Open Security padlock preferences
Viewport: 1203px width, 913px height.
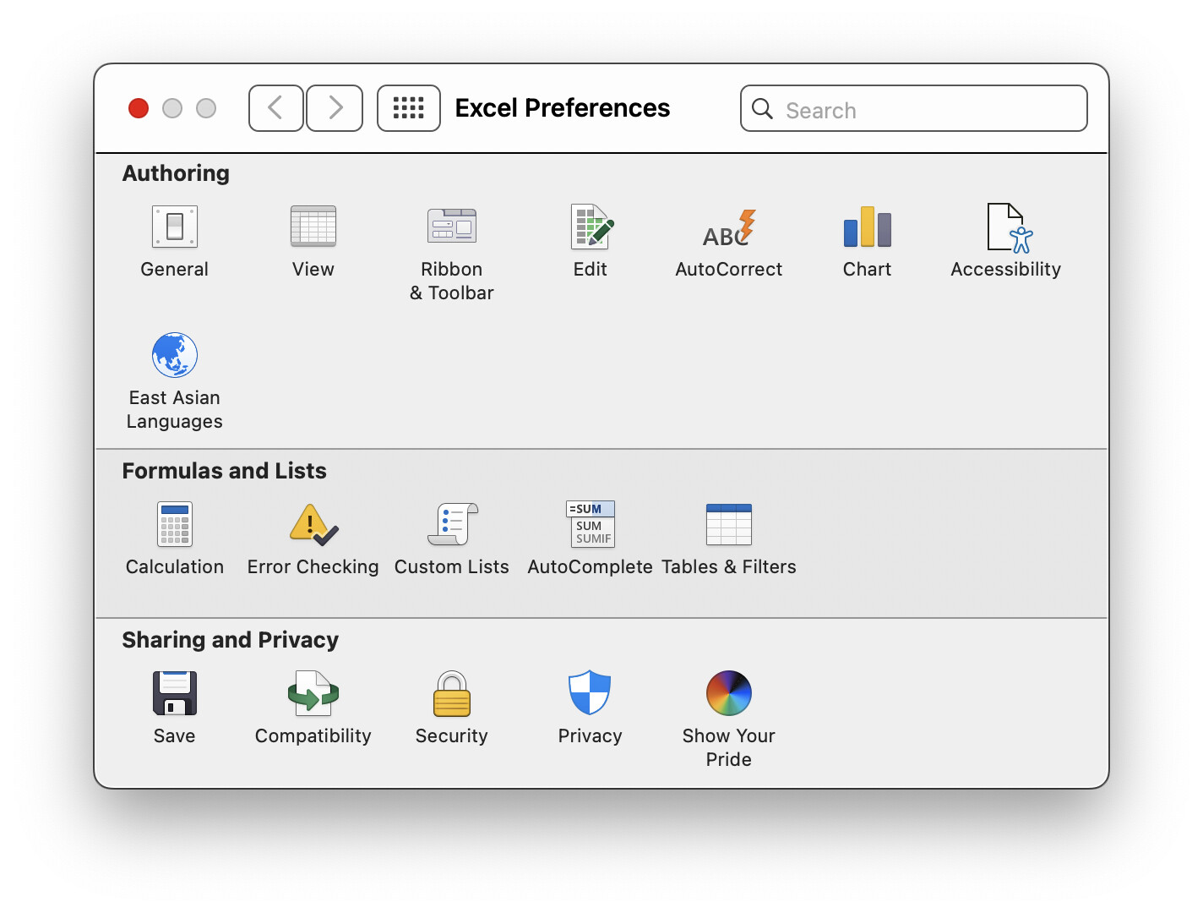click(452, 693)
